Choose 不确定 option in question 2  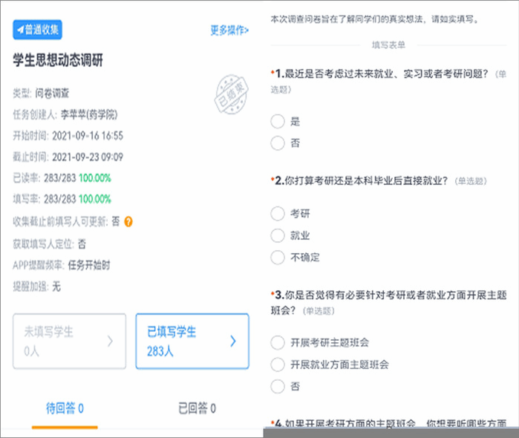[278, 258]
